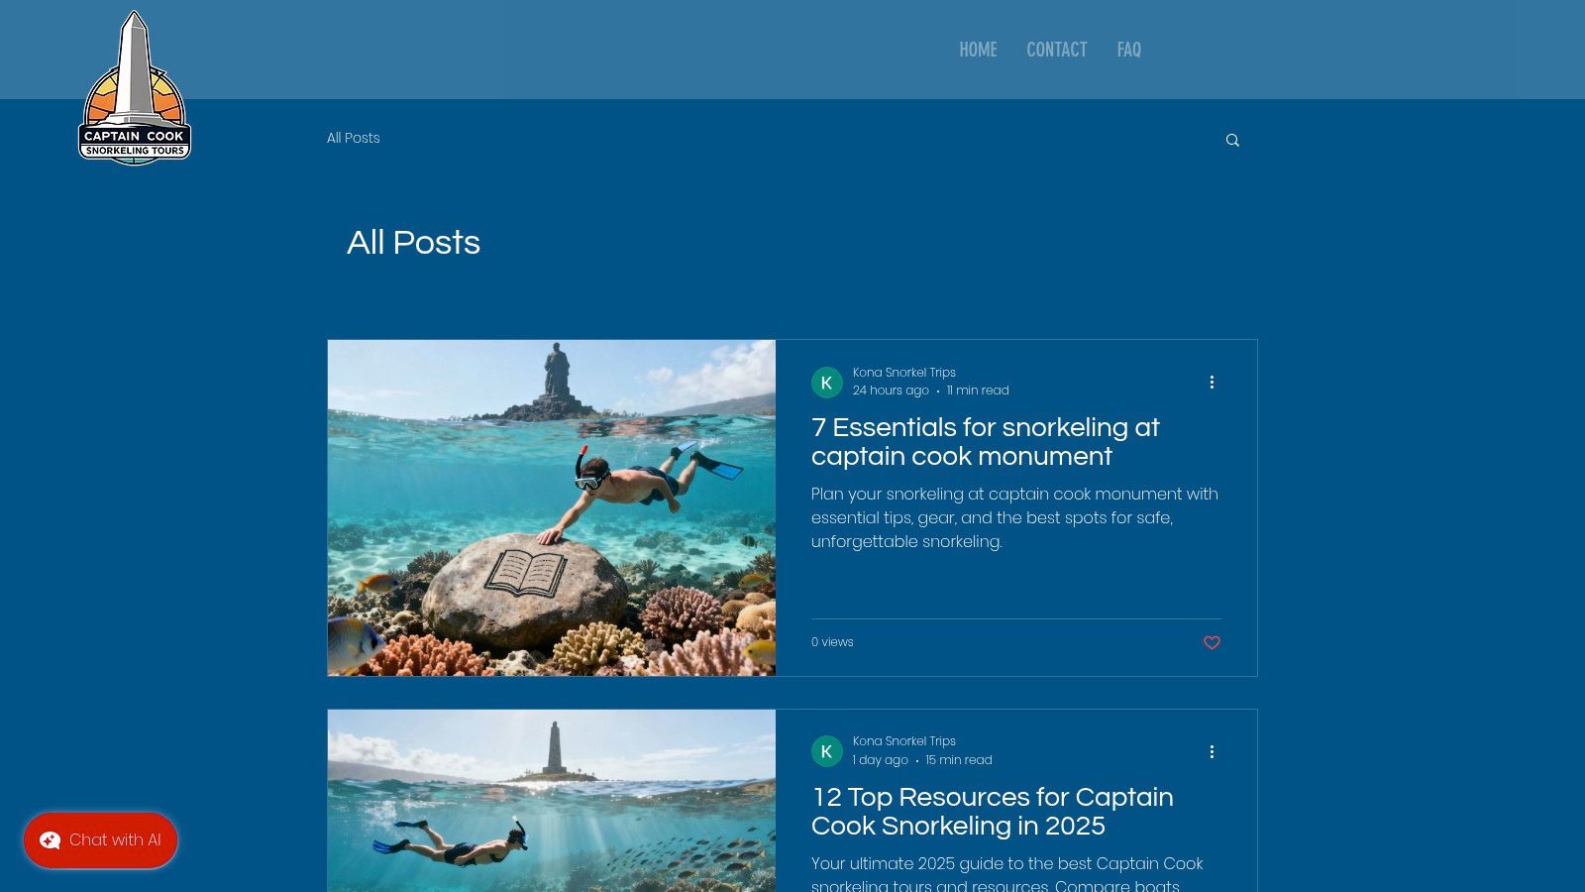The height and width of the screenshot is (892, 1585).
Task: Open 12 Top Resources for Captain Cook post
Action: tap(993, 812)
